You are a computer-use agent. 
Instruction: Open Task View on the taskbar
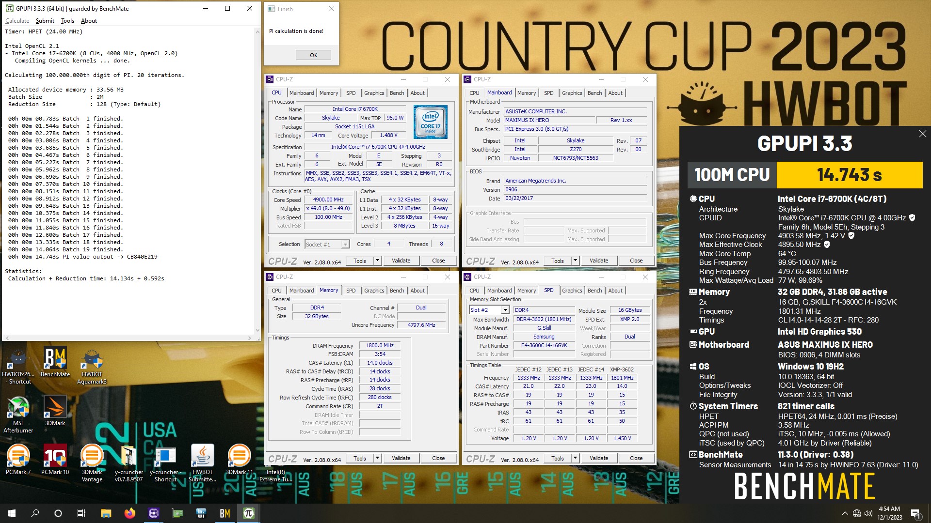81,513
